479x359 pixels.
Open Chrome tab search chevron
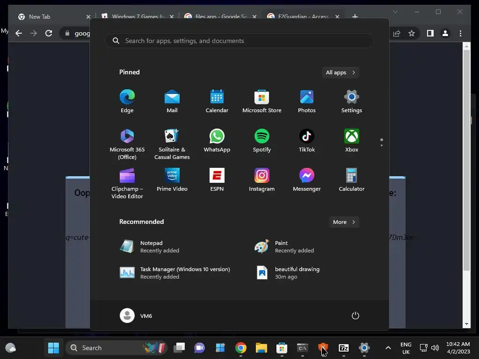pyautogui.click(x=395, y=12)
